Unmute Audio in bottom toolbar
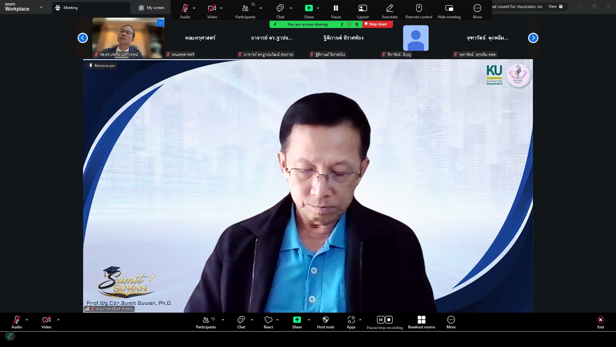616x347 pixels. point(17,320)
